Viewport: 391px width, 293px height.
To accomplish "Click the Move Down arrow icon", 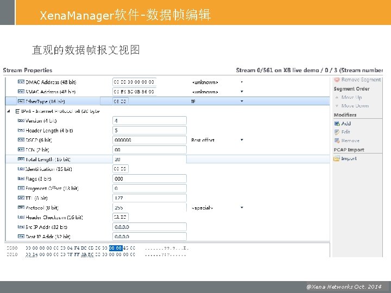I will pos(337,106).
